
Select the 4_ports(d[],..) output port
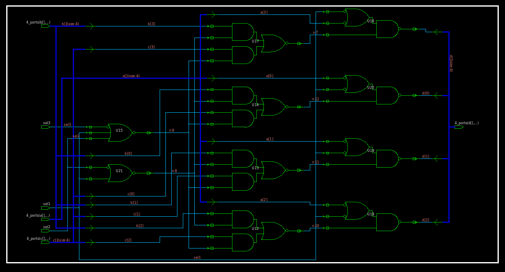458,127
